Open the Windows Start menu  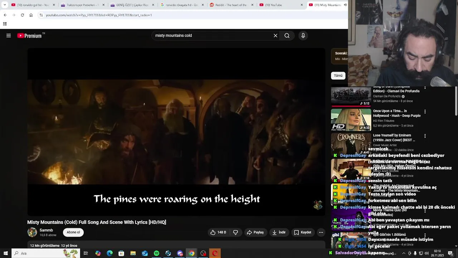click(x=5, y=253)
